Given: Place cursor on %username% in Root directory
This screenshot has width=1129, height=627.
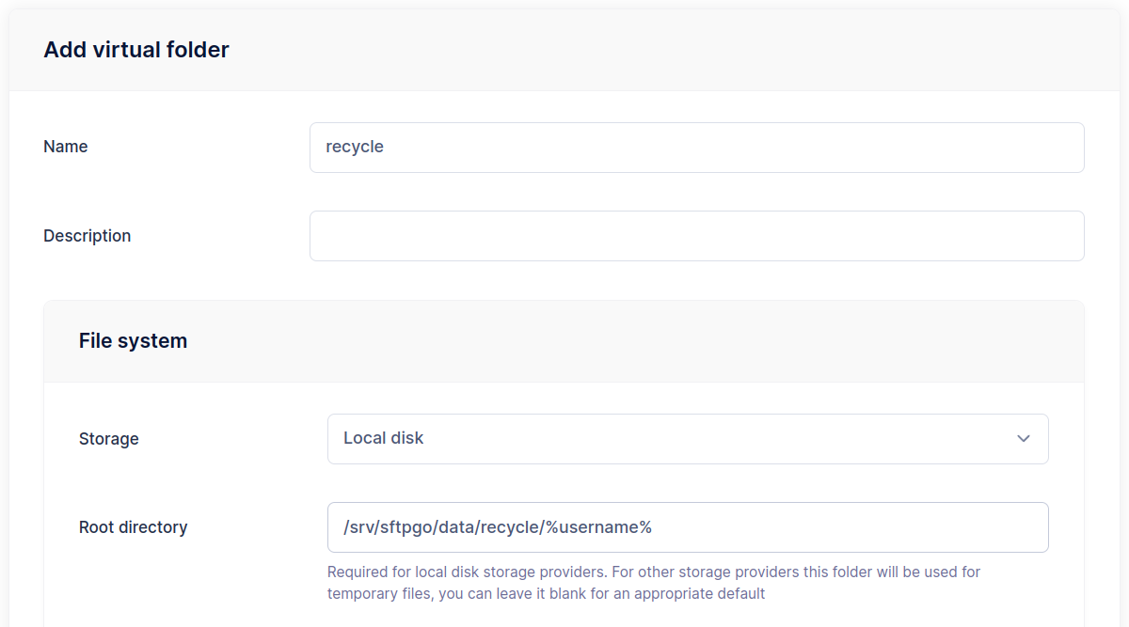Looking at the screenshot, I should click(x=598, y=527).
